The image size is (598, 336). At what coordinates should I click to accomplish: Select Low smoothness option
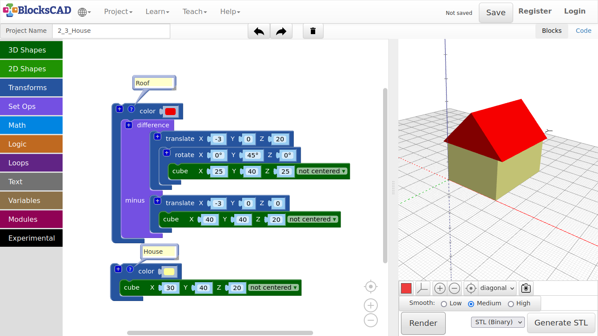pos(444,304)
